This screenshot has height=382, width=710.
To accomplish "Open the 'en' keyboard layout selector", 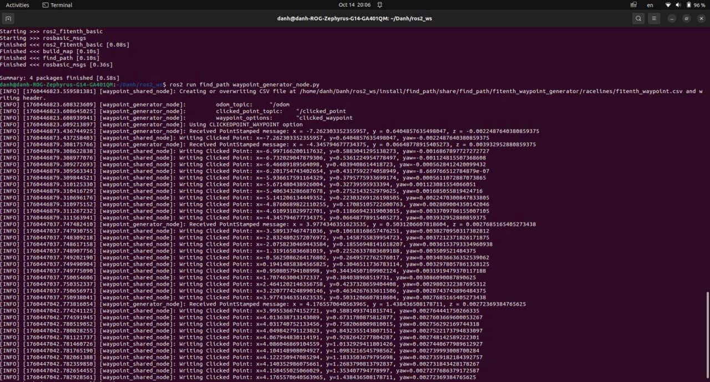I will tap(650, 5).
